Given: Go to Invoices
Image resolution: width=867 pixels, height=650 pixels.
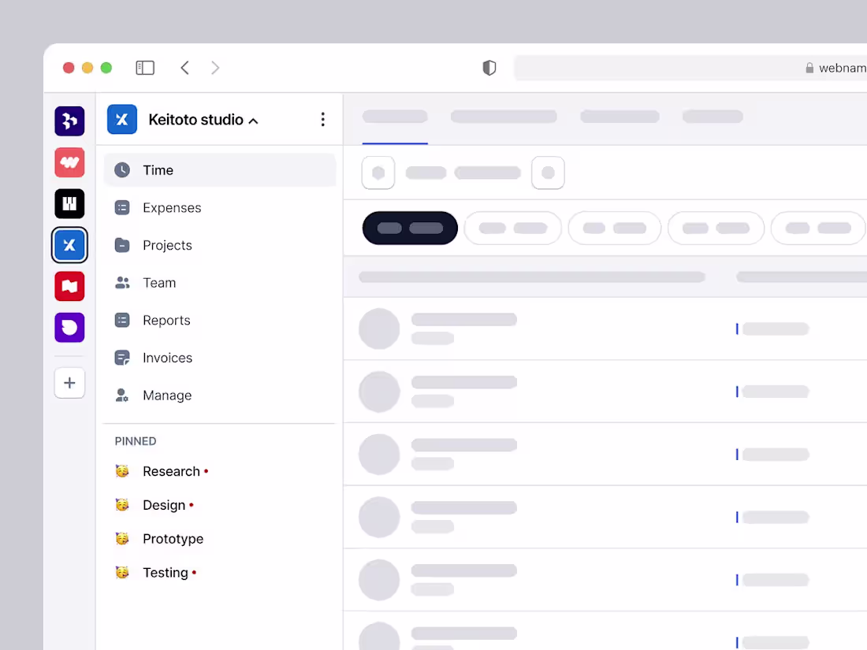Looking at the screenshot, I should coord(220,358).
